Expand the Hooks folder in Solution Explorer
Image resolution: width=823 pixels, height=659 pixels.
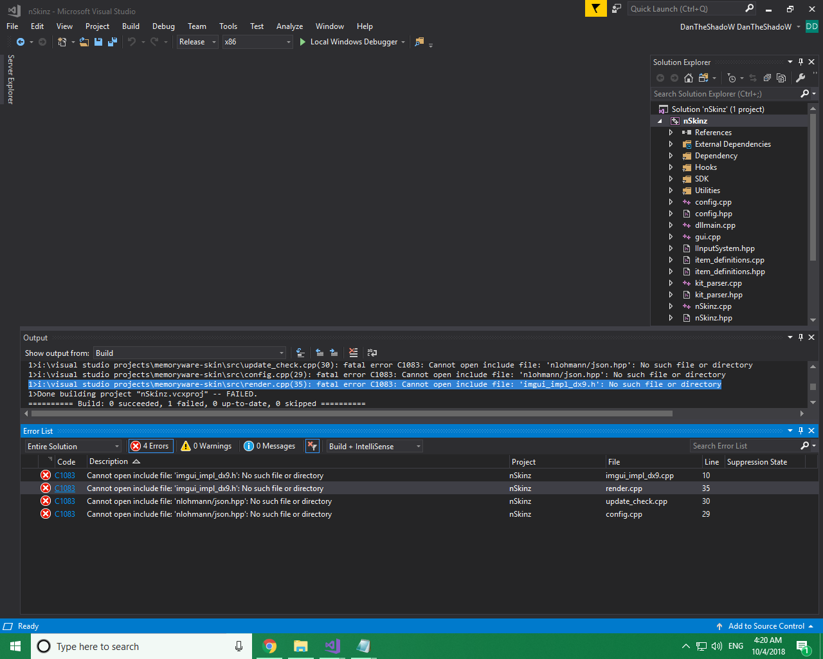[x=671, y=167]
